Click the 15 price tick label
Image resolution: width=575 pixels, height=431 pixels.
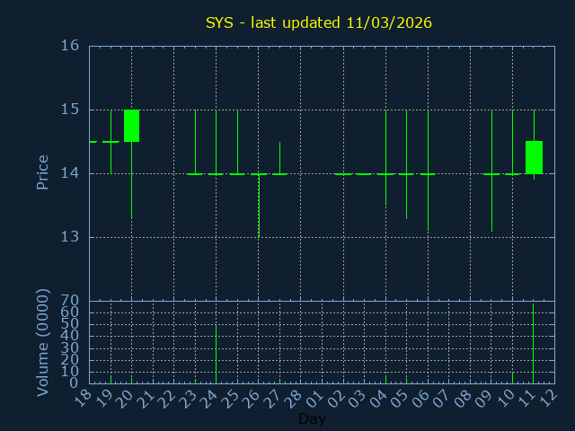pyautogui.click(x=70, y=110)
